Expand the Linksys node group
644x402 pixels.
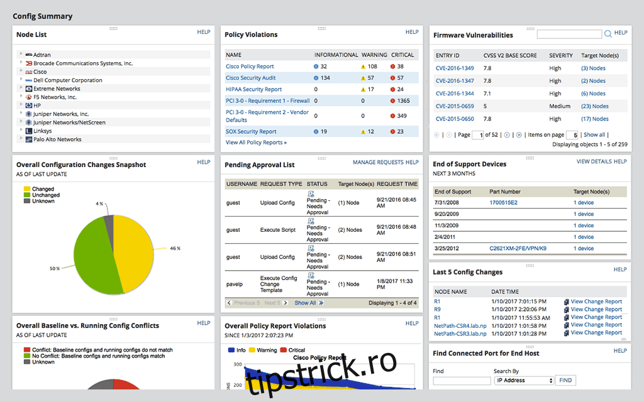pos(21,129)
